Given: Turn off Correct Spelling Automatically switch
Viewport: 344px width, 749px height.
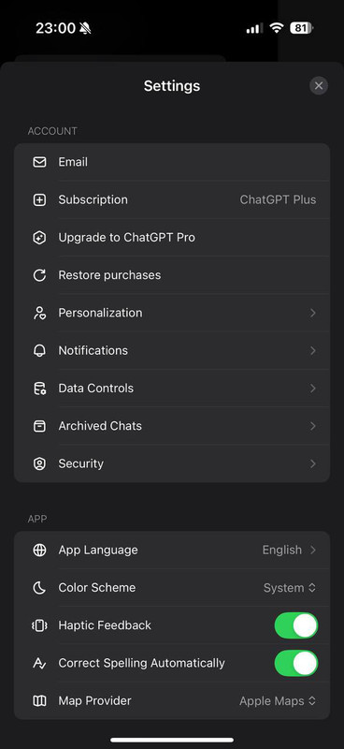Looking at the screenshot, I should click(x=296, y=664).
